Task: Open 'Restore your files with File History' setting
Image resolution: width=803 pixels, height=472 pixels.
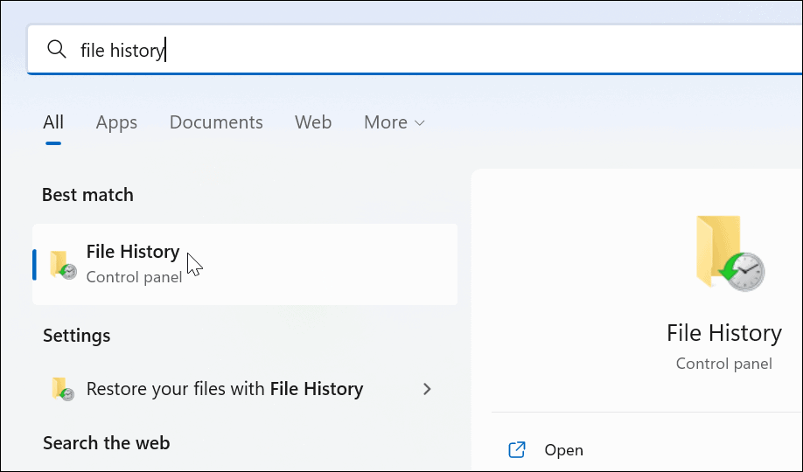Action: (x=245, y=389)
